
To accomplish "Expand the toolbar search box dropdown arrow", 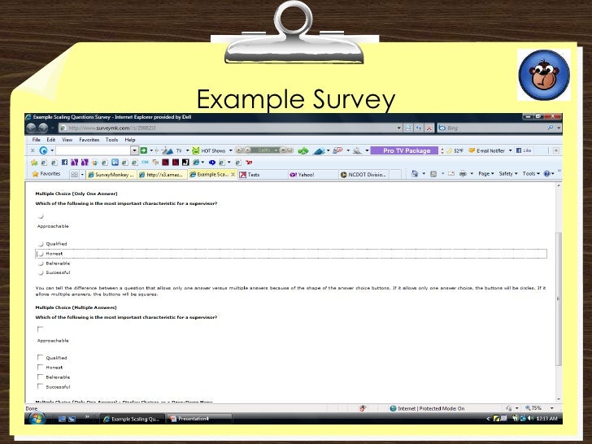I will (134, 150).
